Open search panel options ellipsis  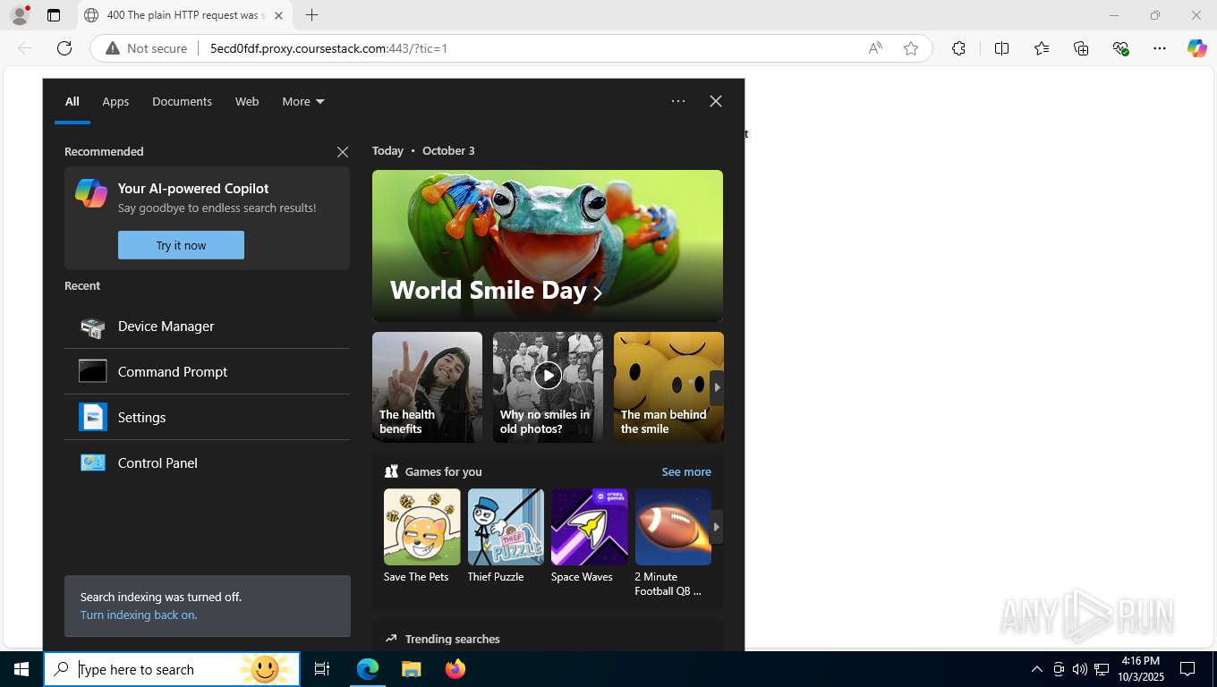pos(678,101)
